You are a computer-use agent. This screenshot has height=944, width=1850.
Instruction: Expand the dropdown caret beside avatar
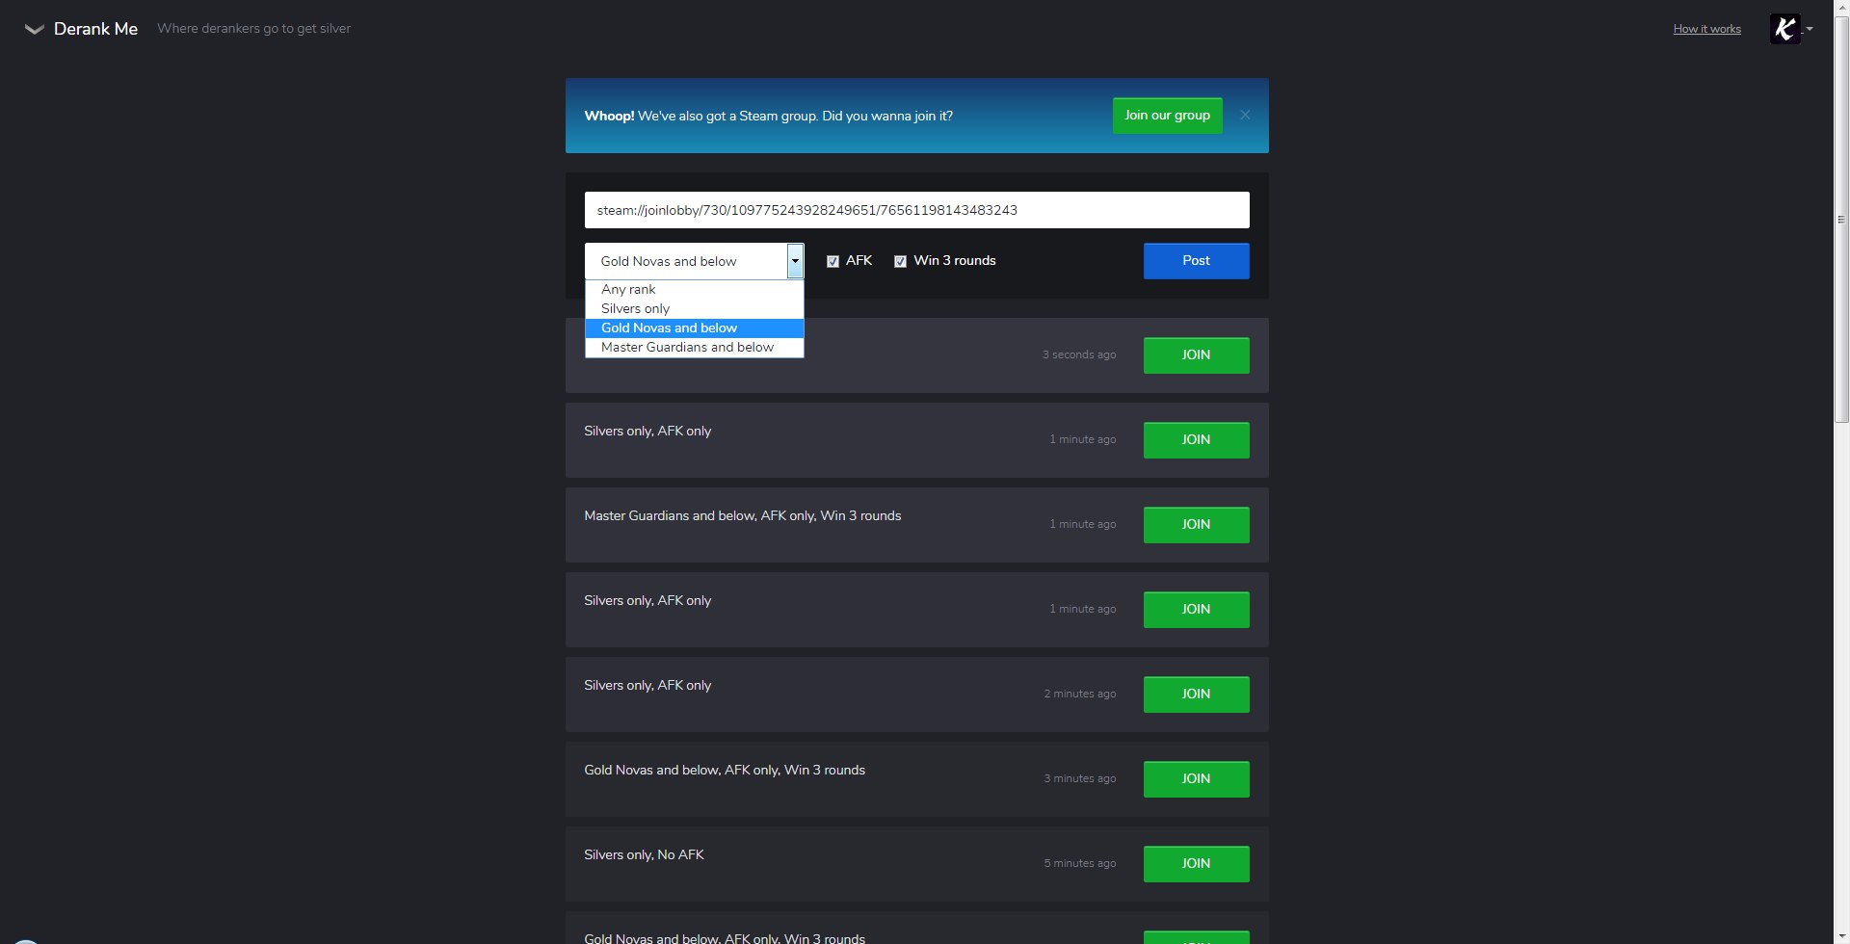(x=1810, y=29)
